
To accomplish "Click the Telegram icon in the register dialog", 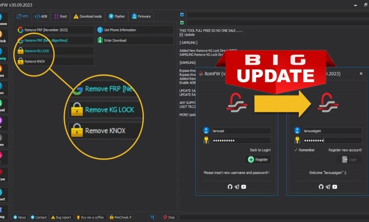I will coord(237,187).
